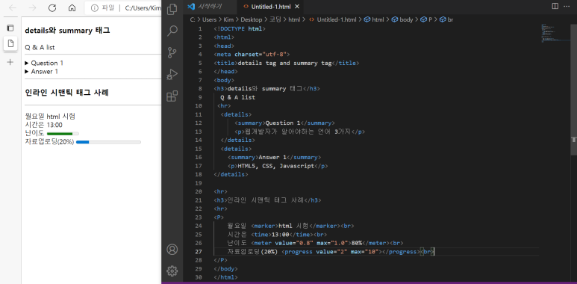Go forward in the browser
Screen dimensions: 577x284
pos(32,8)
